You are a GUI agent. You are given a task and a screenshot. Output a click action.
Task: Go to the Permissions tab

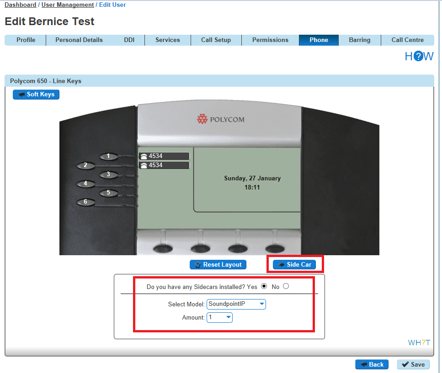click(270, 40)
